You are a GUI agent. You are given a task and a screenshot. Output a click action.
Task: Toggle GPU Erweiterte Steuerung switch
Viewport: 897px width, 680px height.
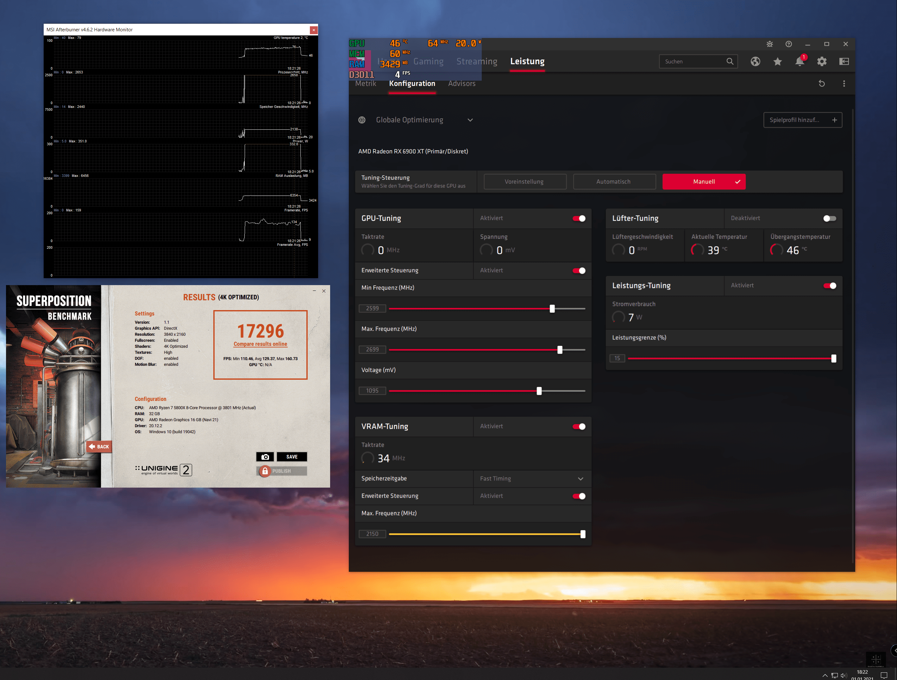point(579,271)
